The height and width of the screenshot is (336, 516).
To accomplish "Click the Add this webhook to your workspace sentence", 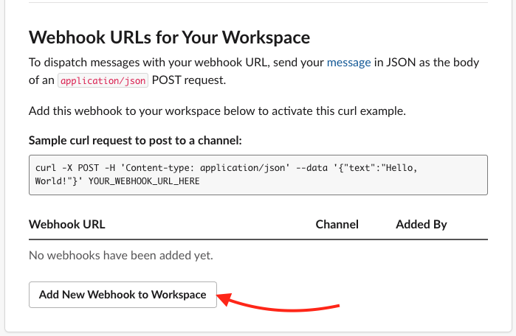I will point(217,111).
